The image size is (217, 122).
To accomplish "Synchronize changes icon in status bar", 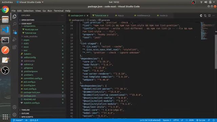I will pos(26,120).
